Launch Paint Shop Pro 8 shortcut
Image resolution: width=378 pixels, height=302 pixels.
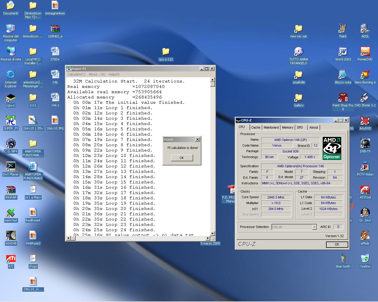343,98
